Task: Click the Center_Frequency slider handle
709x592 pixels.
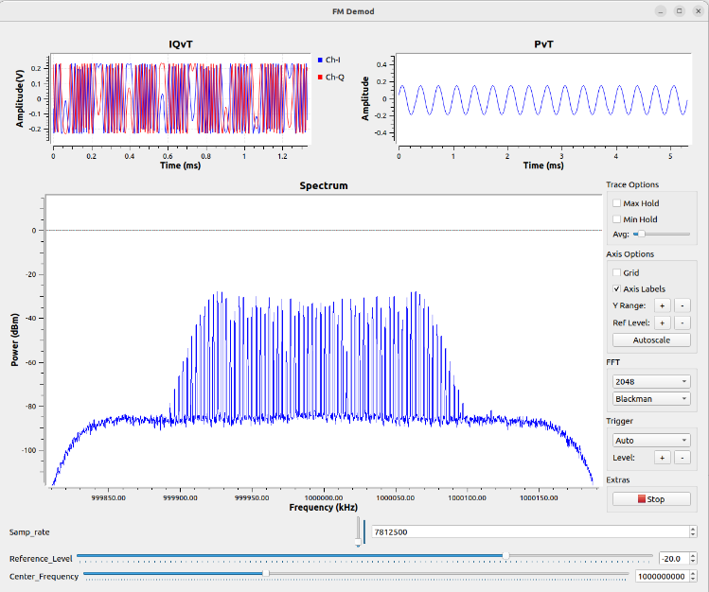Action: click(266, 573)
